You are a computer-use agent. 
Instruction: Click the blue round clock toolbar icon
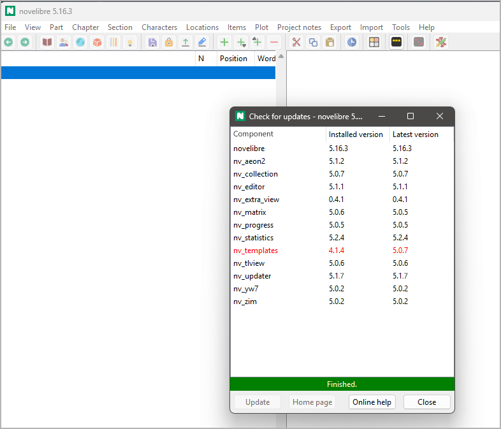[x=352, y=42]
